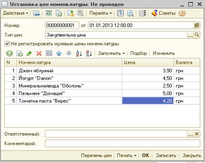Click the ellipsis select button for Ответственный
This screenshot has height=163, width=205.
tap(190, 134)
